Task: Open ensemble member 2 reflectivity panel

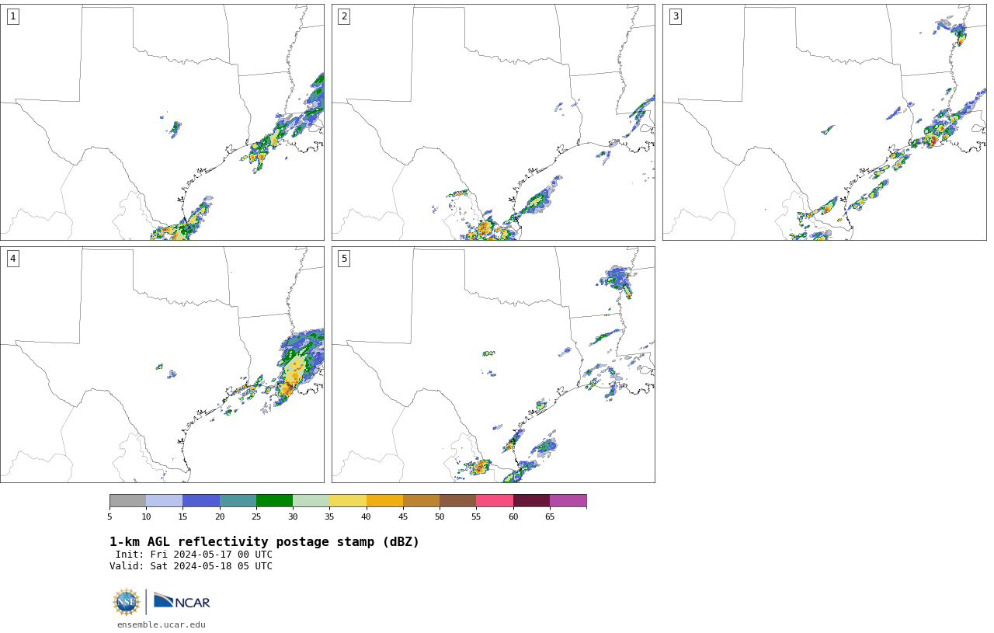Action: point(493,122)
